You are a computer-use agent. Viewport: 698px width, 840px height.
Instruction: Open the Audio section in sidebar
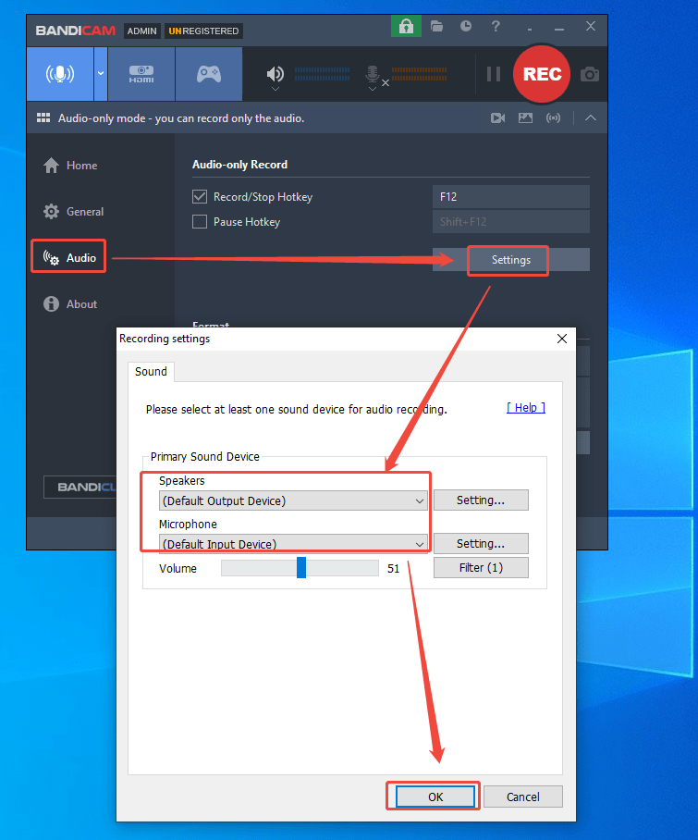pyautogui.click(x=69, y=258)
